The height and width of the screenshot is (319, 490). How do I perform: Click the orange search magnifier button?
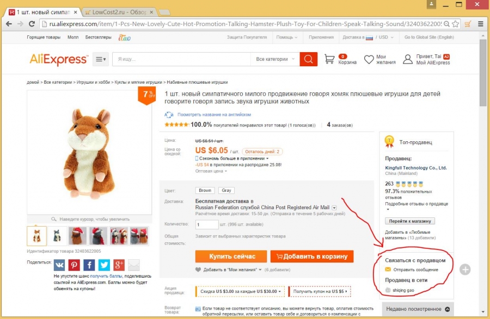[308, 59]
